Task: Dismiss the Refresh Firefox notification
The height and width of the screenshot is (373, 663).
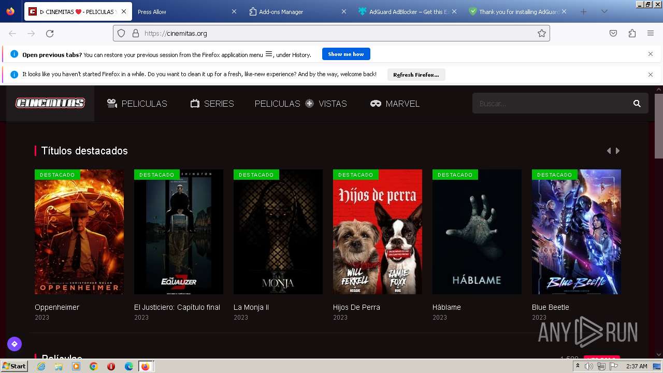Action: [x=651, y=75]
